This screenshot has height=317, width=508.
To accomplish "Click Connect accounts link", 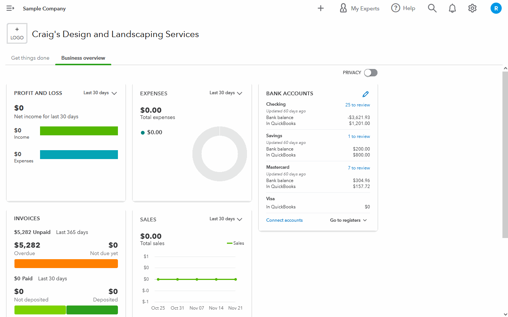I will click(x=284, y=220).
